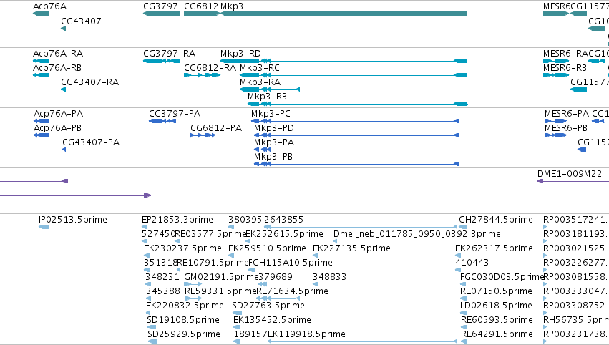The image size is (609, 345).
Task: Click the Mkp3-RB transcript label
Action: click(267, 97)
